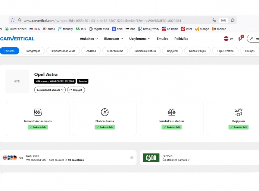Click the 80% zoom level indicator
This screenshot has height=191, width=259.
[x=223, y=20]
